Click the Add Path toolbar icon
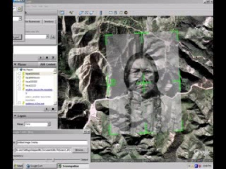This screenshot has width=226, height=169. tap(87, 13)
